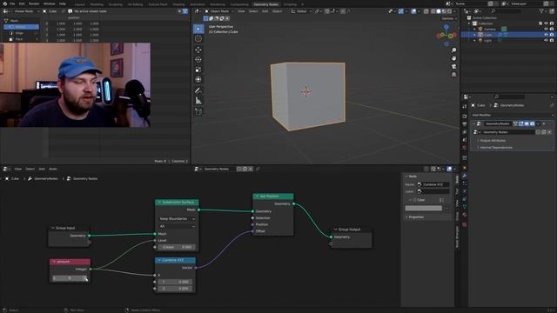The image size is (557, 313).
Task: Toggle viewport overlays button
Action: point(413,11)
